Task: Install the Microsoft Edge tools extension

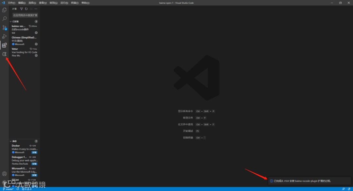Action: click(x=34, y=175)
